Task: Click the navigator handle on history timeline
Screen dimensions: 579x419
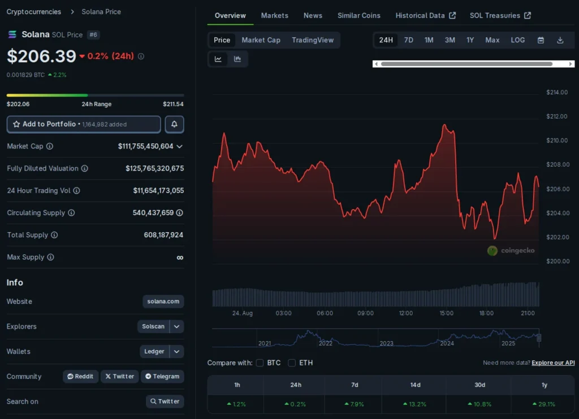Action: click(539, 338)
